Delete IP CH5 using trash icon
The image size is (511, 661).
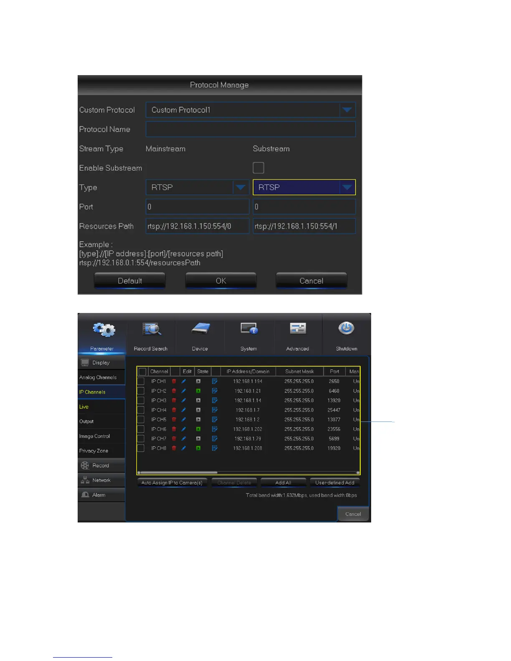174,420
